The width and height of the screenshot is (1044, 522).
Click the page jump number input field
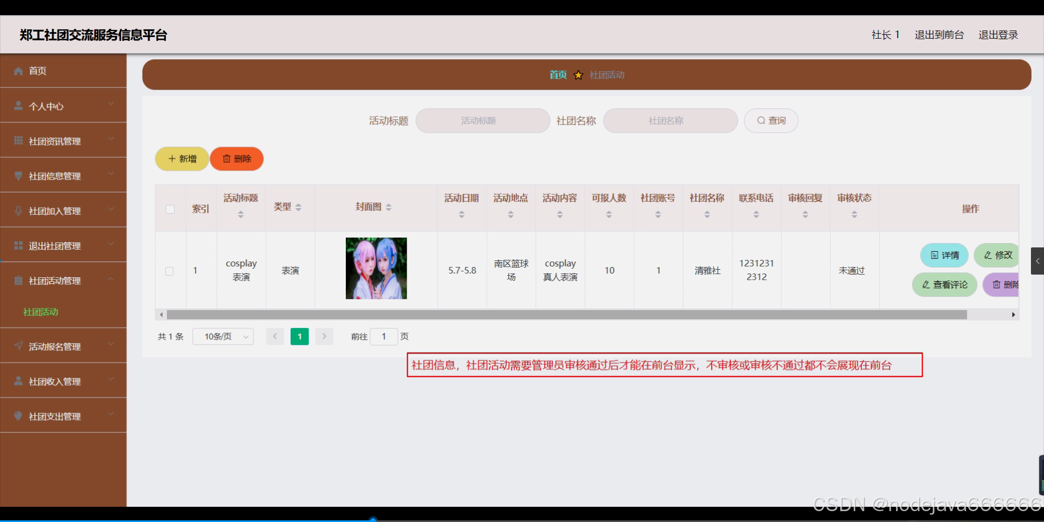click(x=384, y=337)
